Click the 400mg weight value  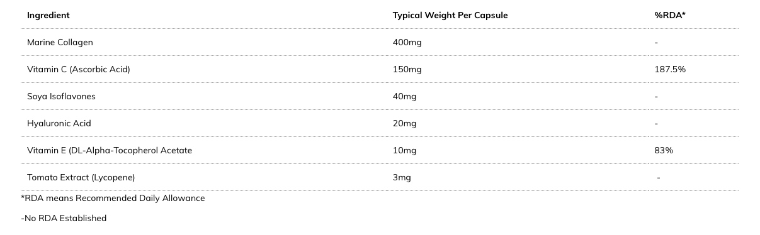point(407,42)
